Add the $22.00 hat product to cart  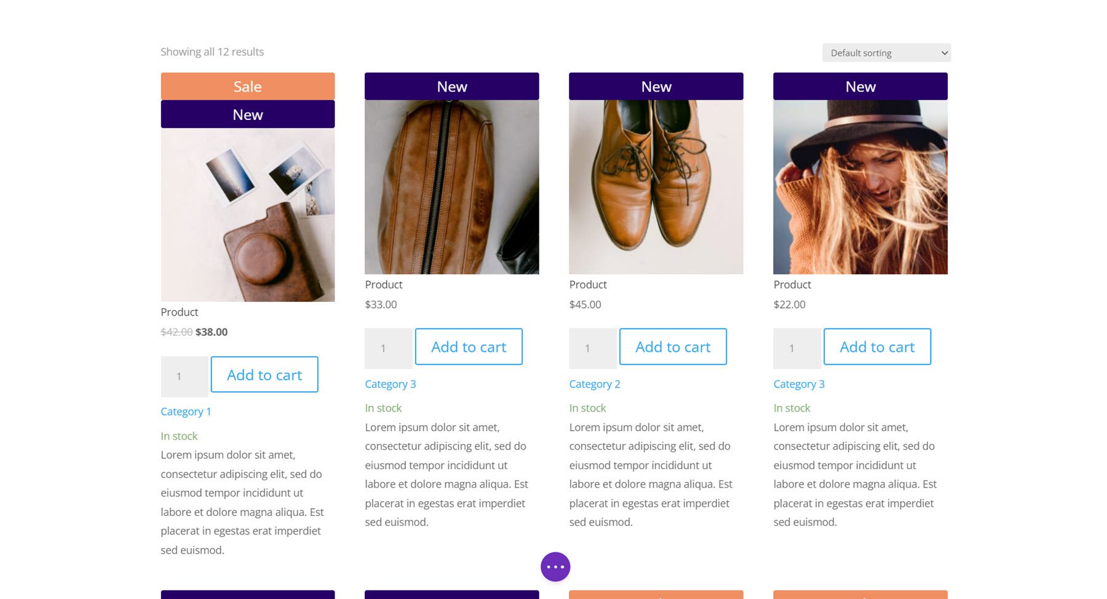point(877,346)
